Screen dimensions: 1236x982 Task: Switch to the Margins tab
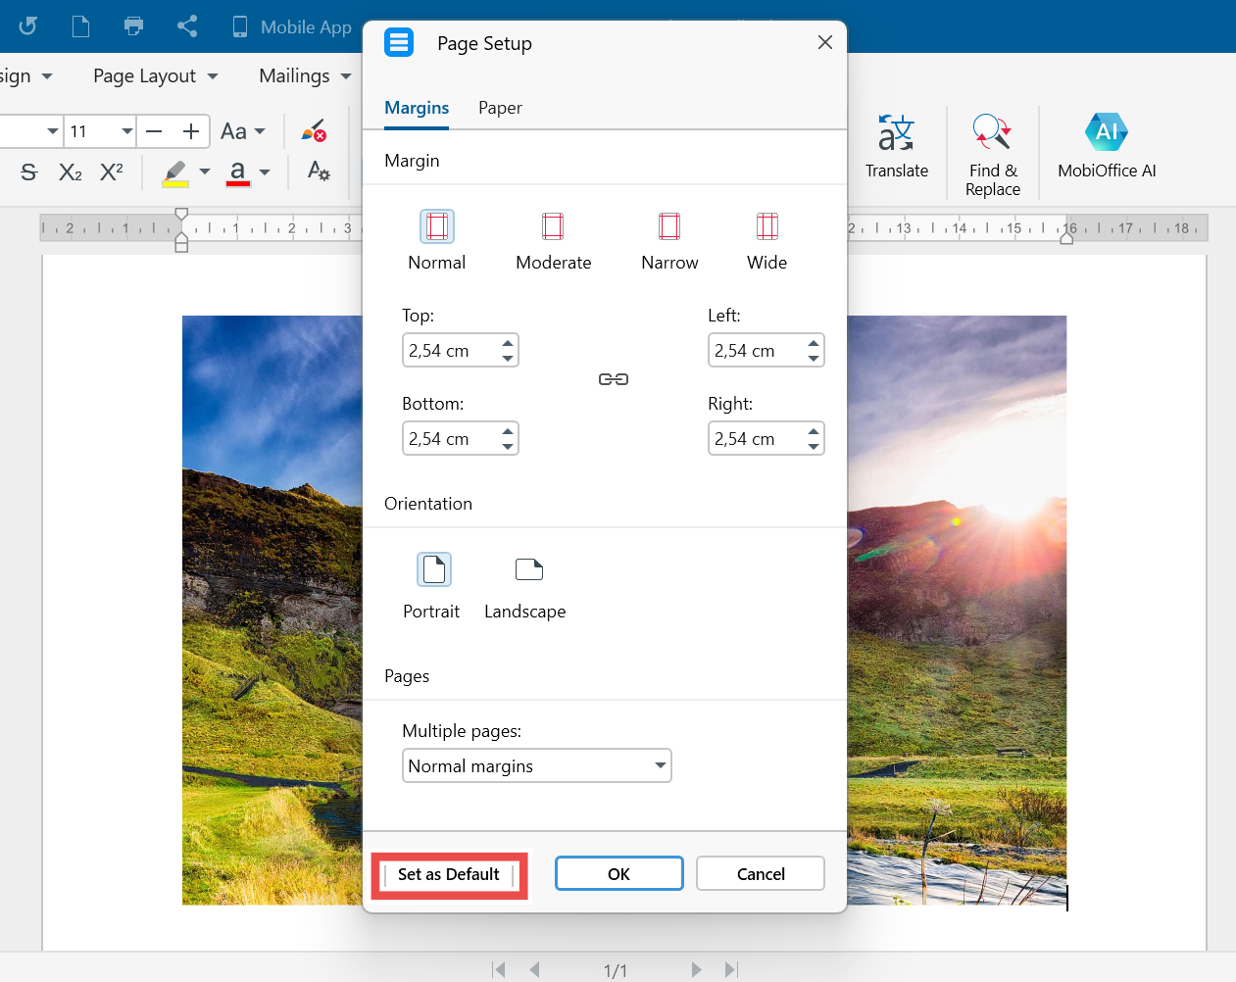tap(417, 108)
